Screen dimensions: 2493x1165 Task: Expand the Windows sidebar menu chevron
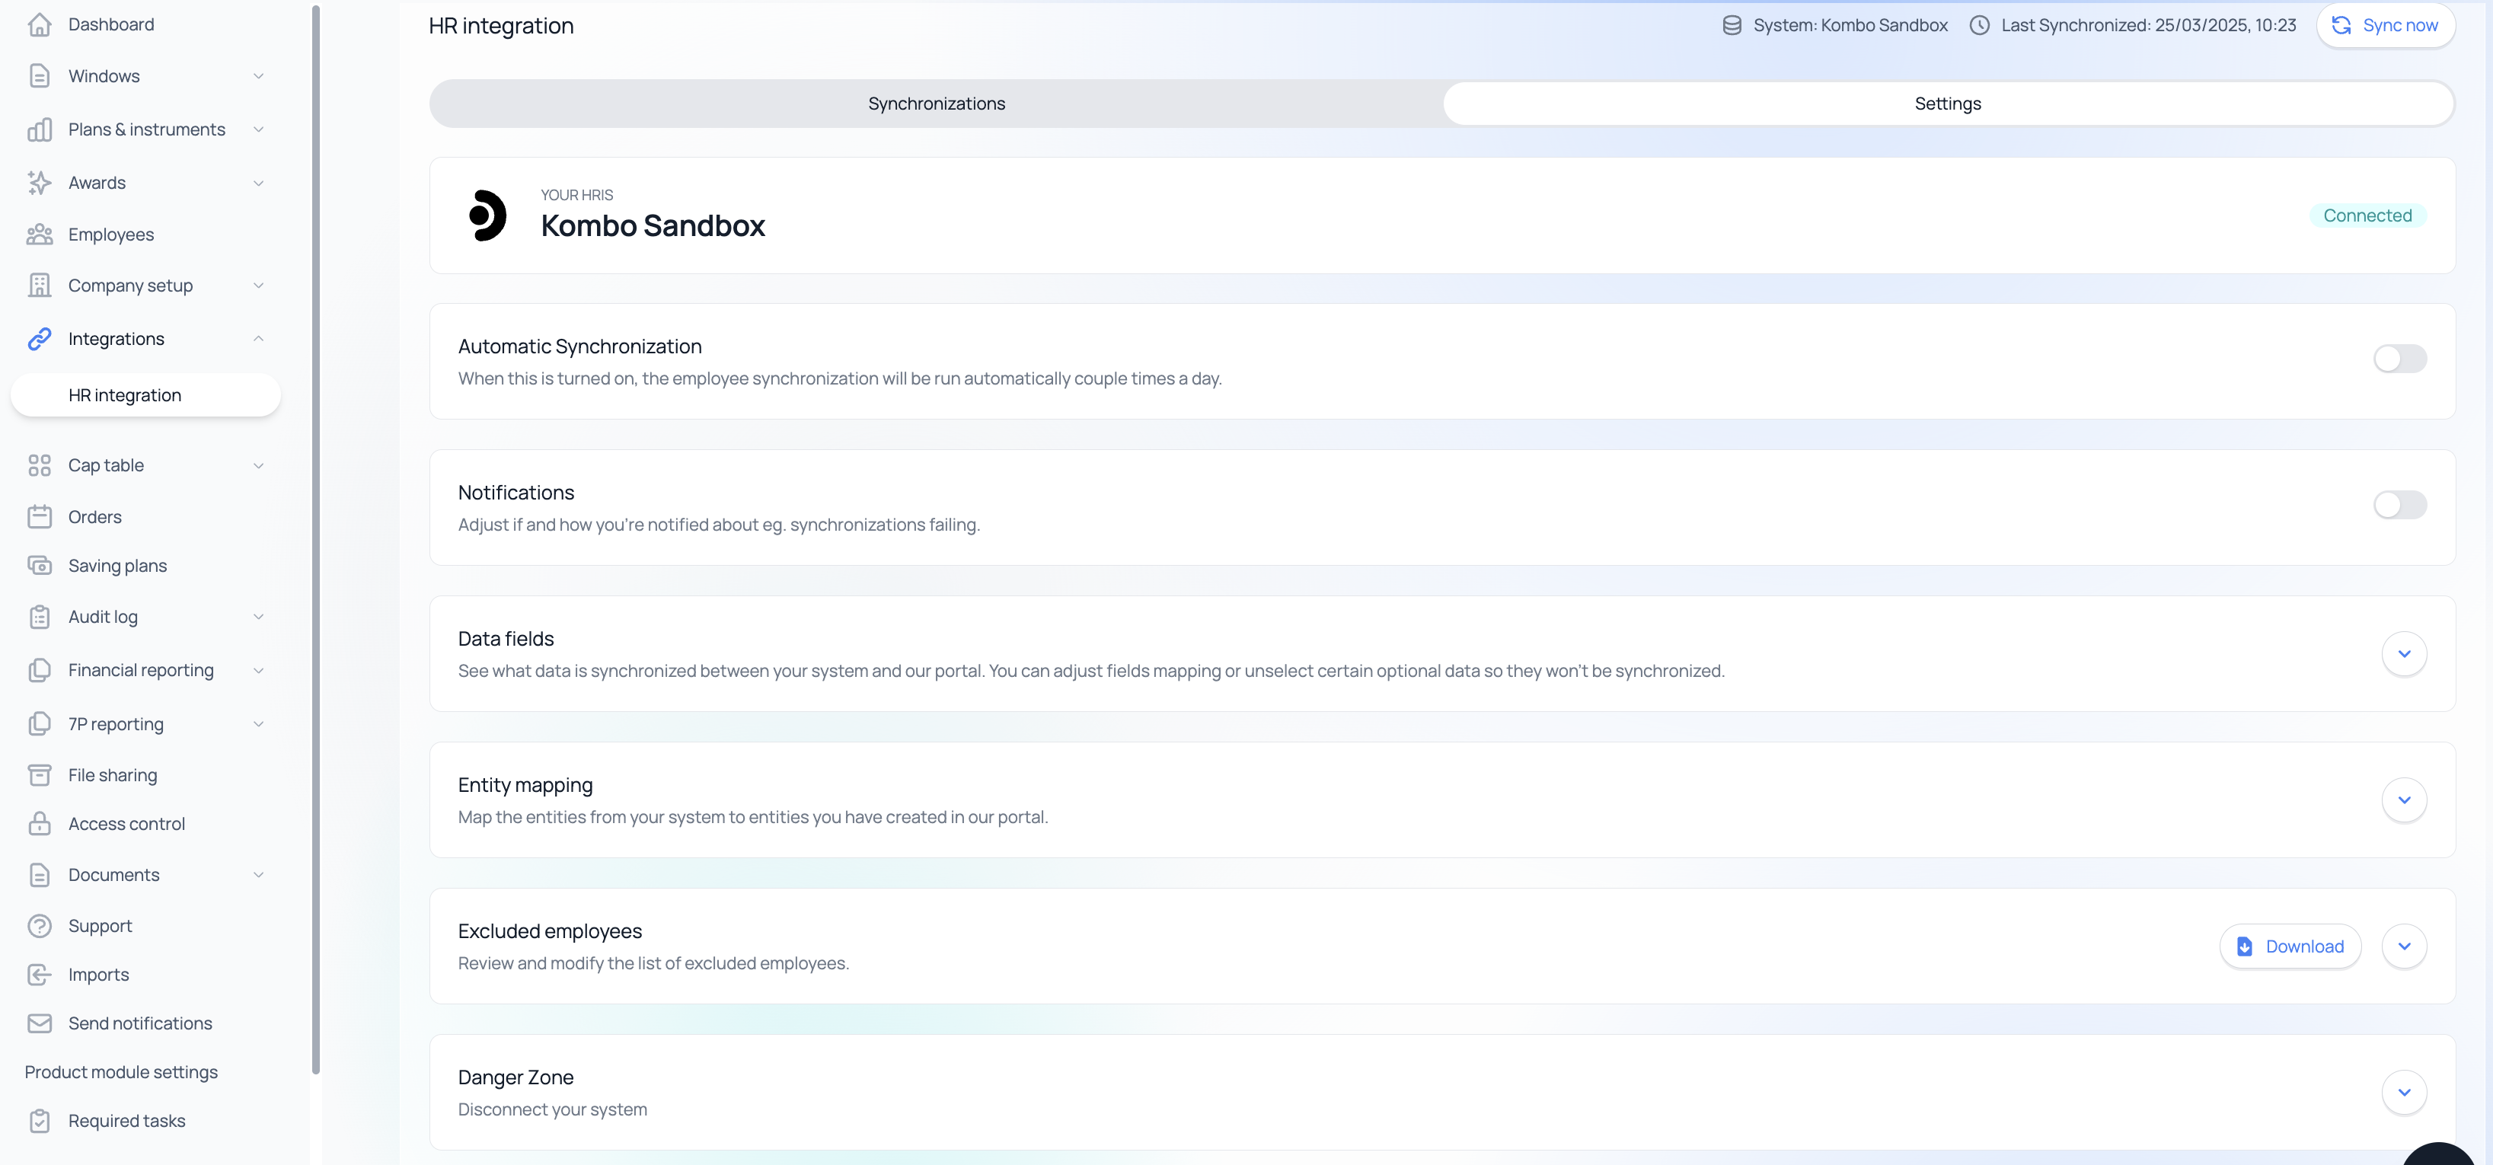pyautogui.click(x=258, y=75)
